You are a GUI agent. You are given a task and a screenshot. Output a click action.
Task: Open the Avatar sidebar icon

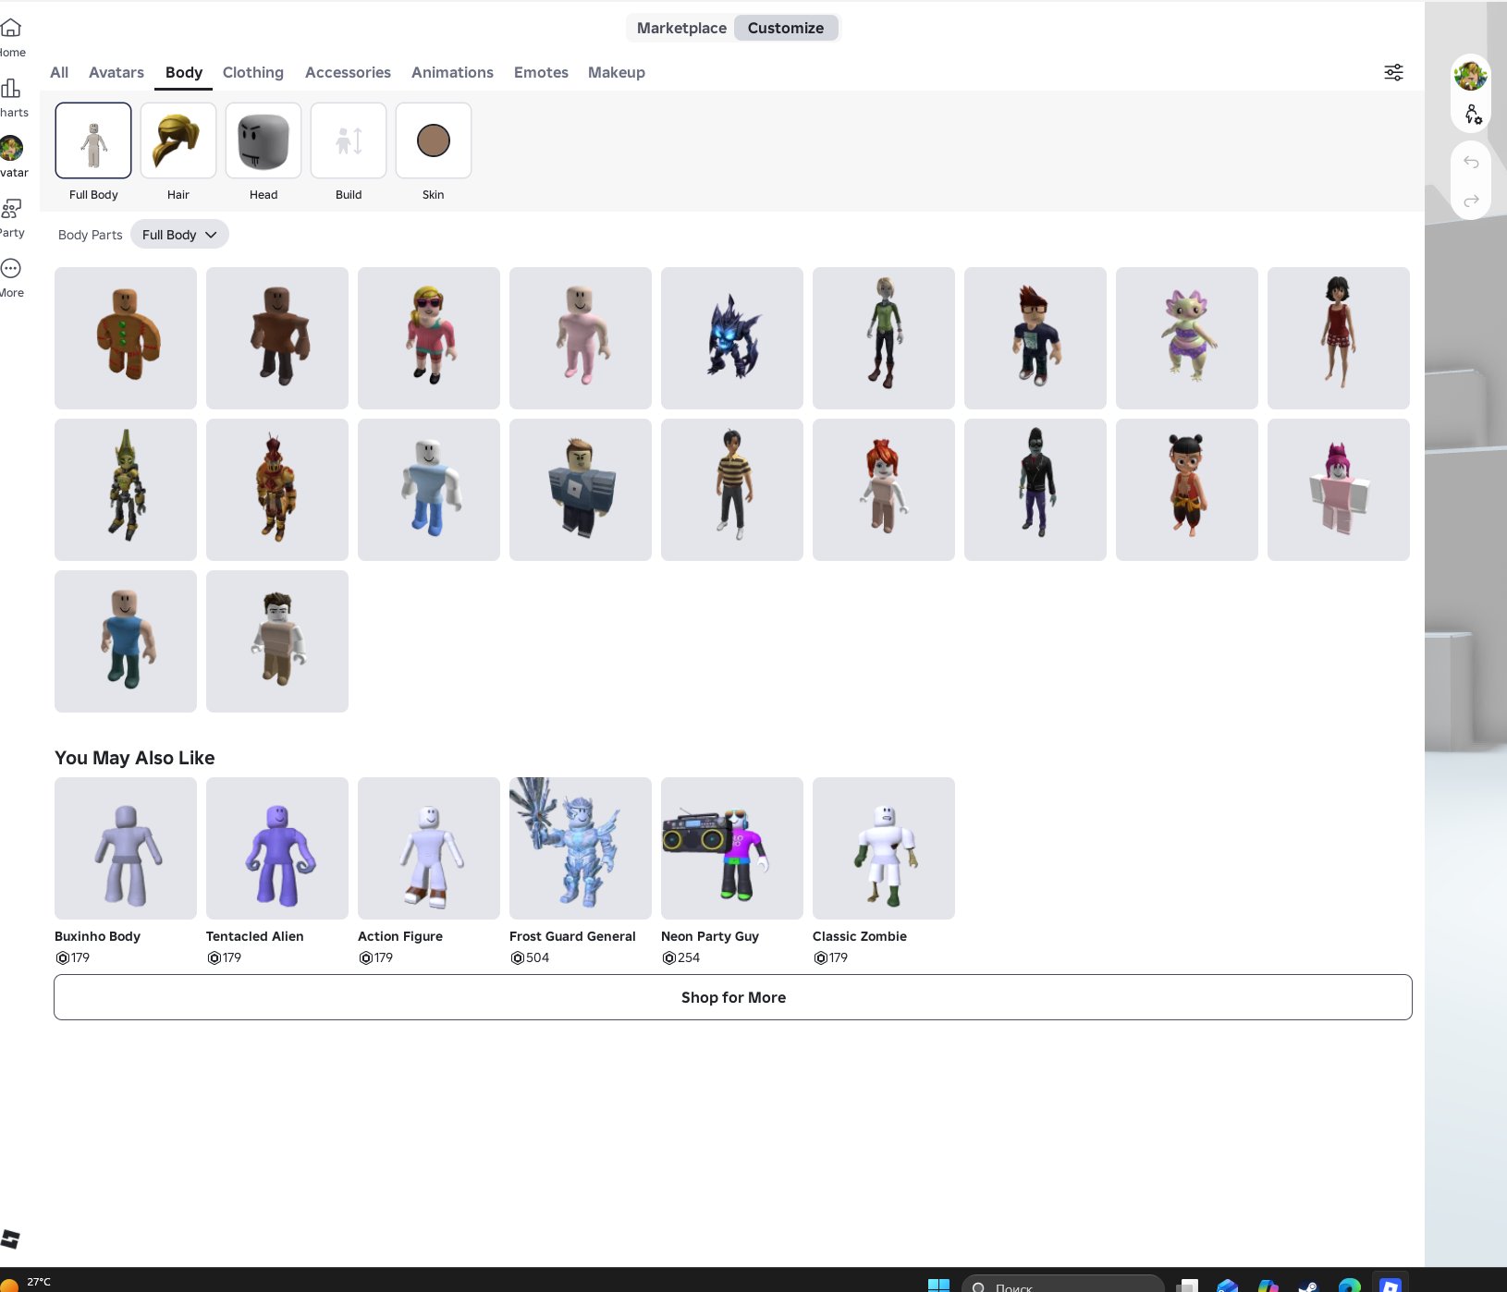pos(11,148)
